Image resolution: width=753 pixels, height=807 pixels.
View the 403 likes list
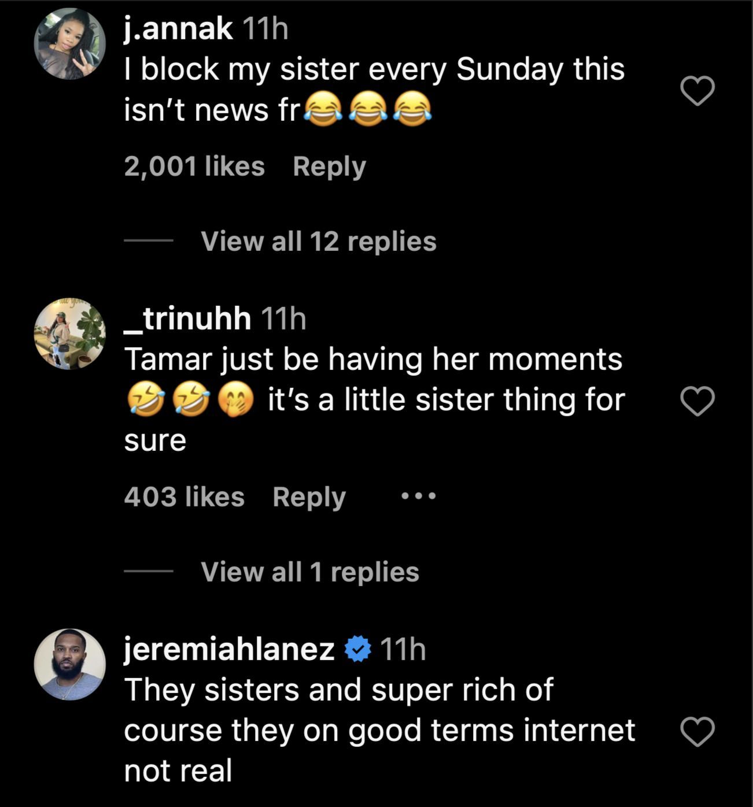[x=184, y=497]
